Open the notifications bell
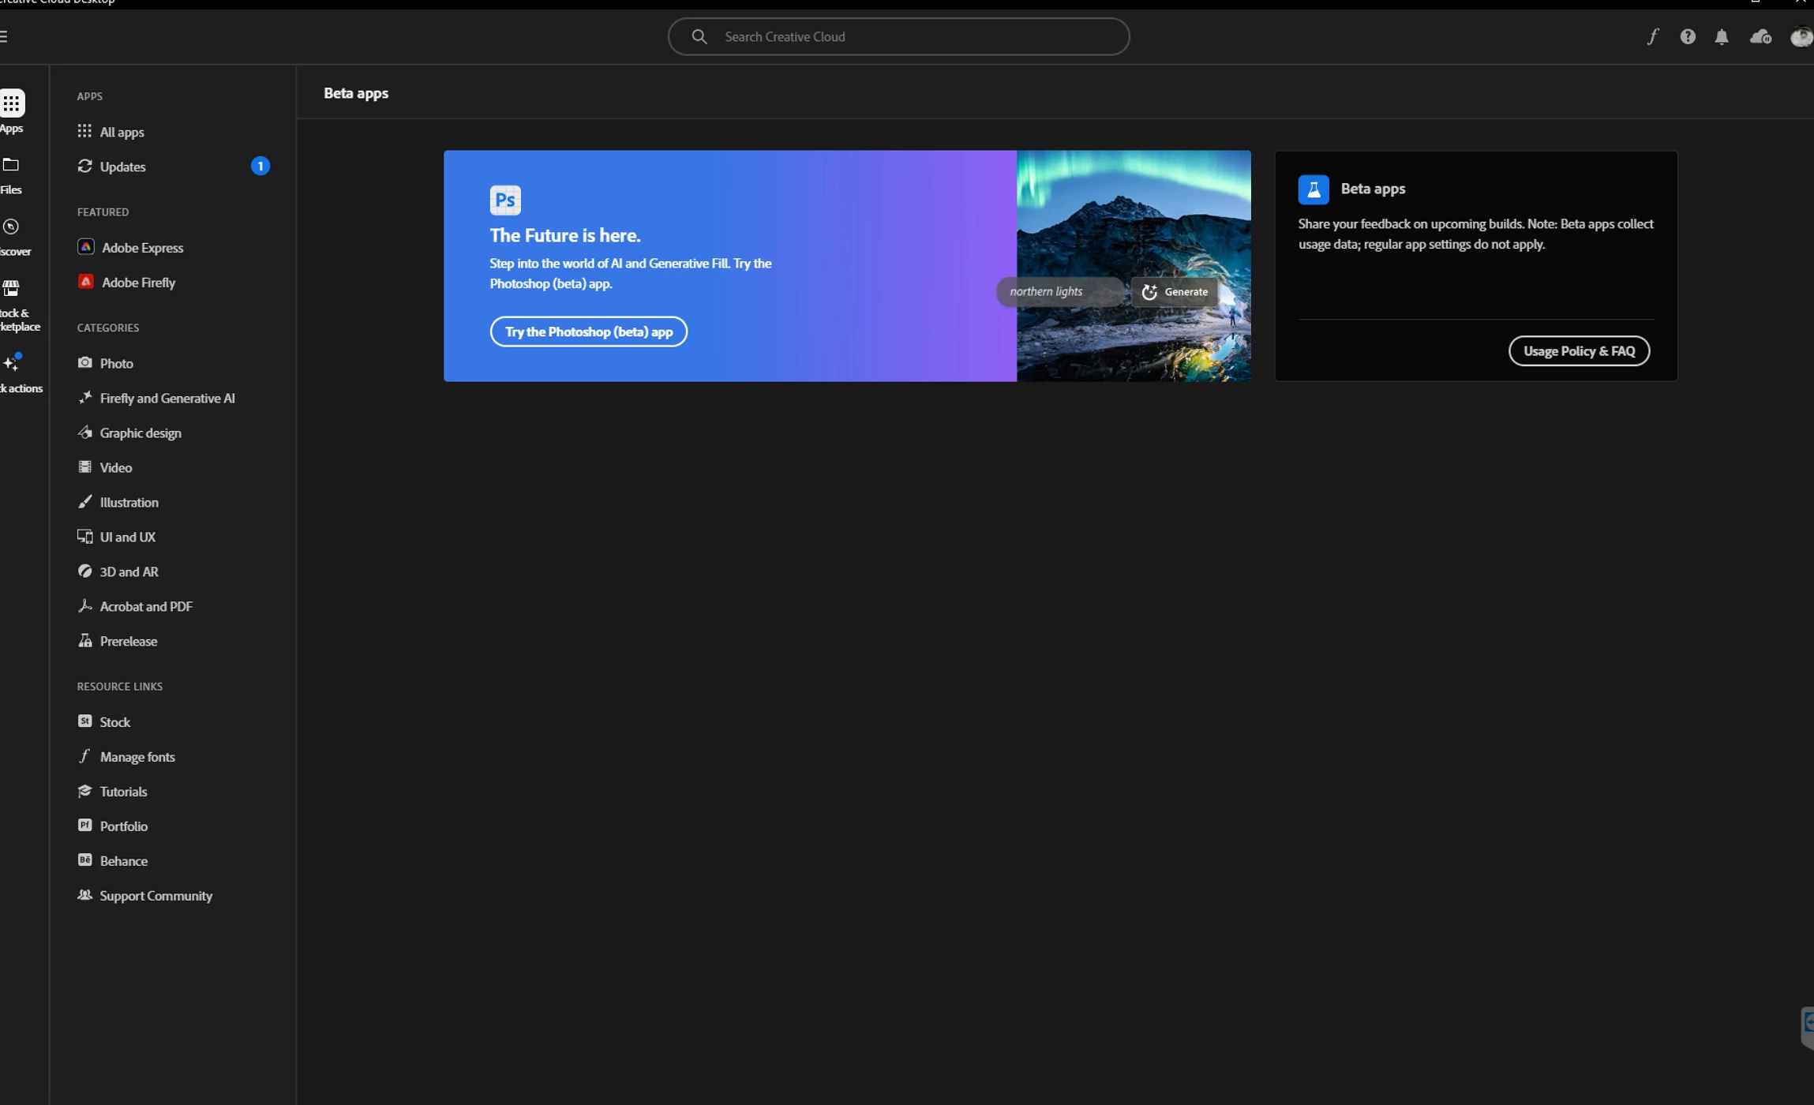This screenshot has width=1814, height=1105. pos(1722,37)
